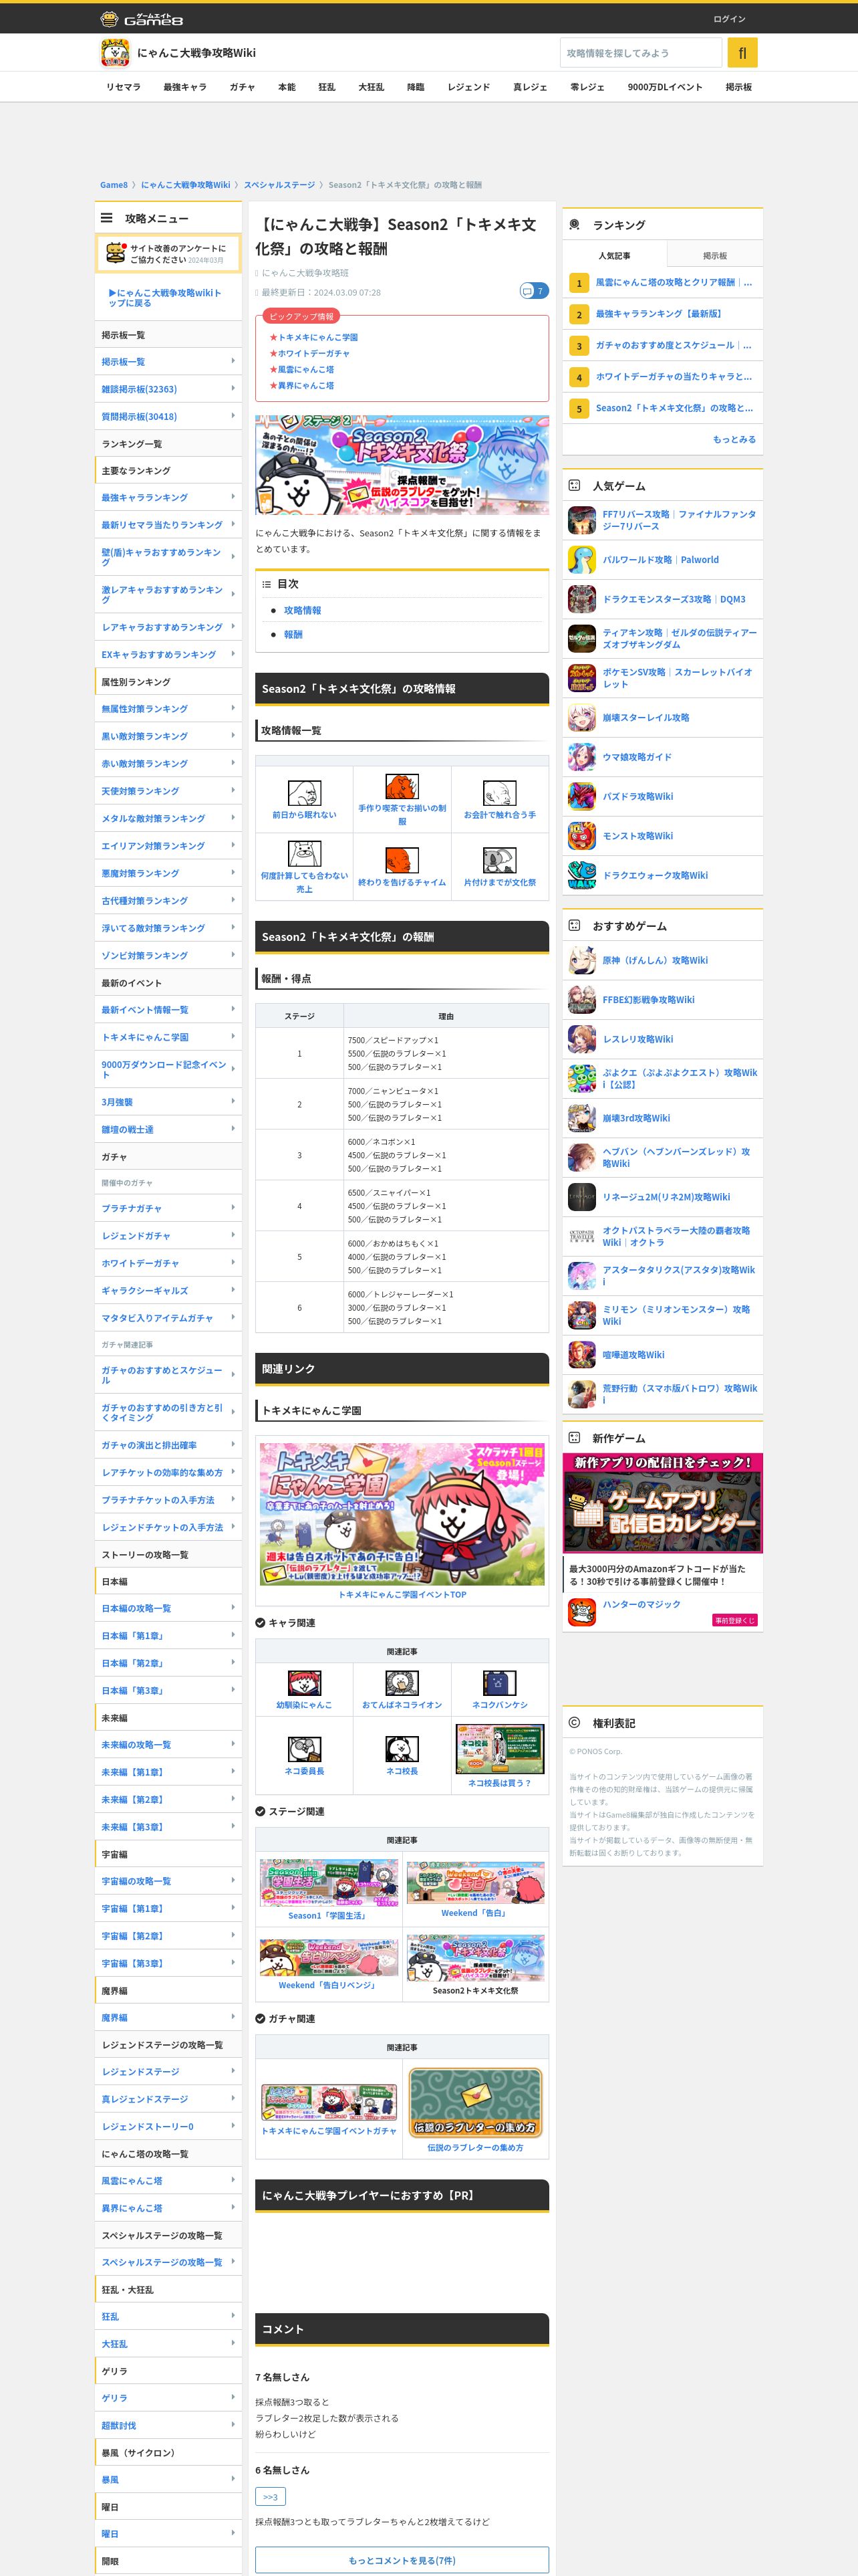
Task: Open 報酬 in table of contents
Action: pos(293,634)
